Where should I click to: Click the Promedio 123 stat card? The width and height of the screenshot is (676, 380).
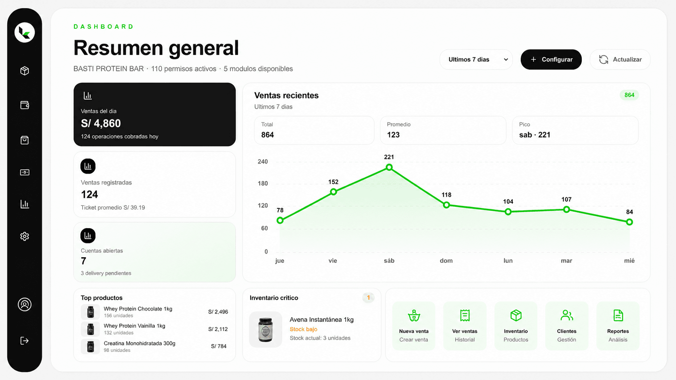click(443, 130)
